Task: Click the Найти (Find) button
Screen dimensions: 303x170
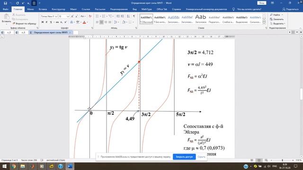Action: [x=276, y=15]
